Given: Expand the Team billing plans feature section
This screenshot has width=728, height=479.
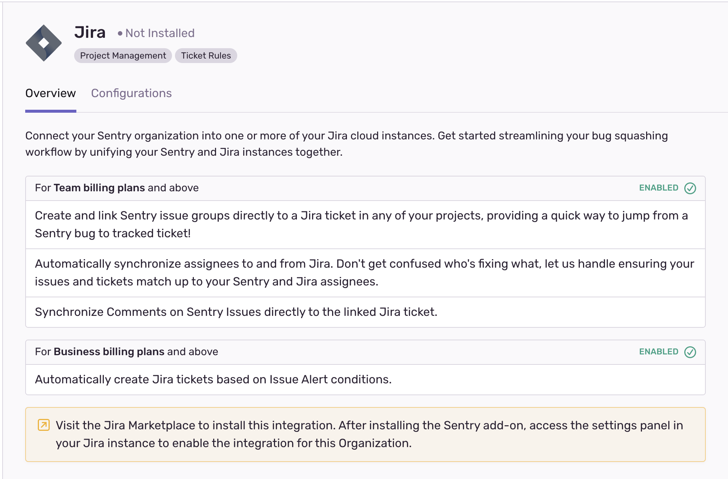Looking at the screenshot, I should 117,188.
